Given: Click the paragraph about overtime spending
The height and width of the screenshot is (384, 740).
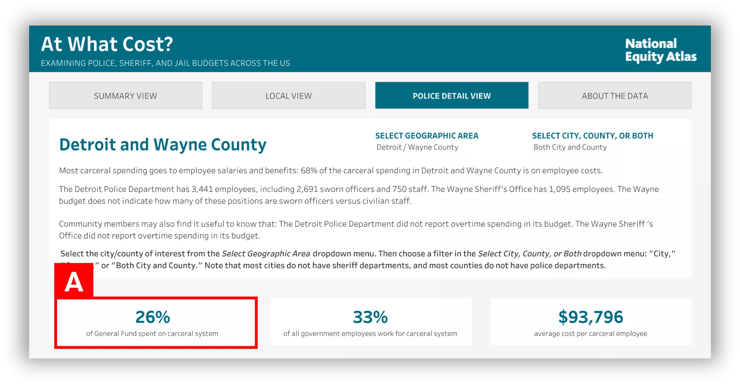Looking at the screenshot, I should [355, 230].
